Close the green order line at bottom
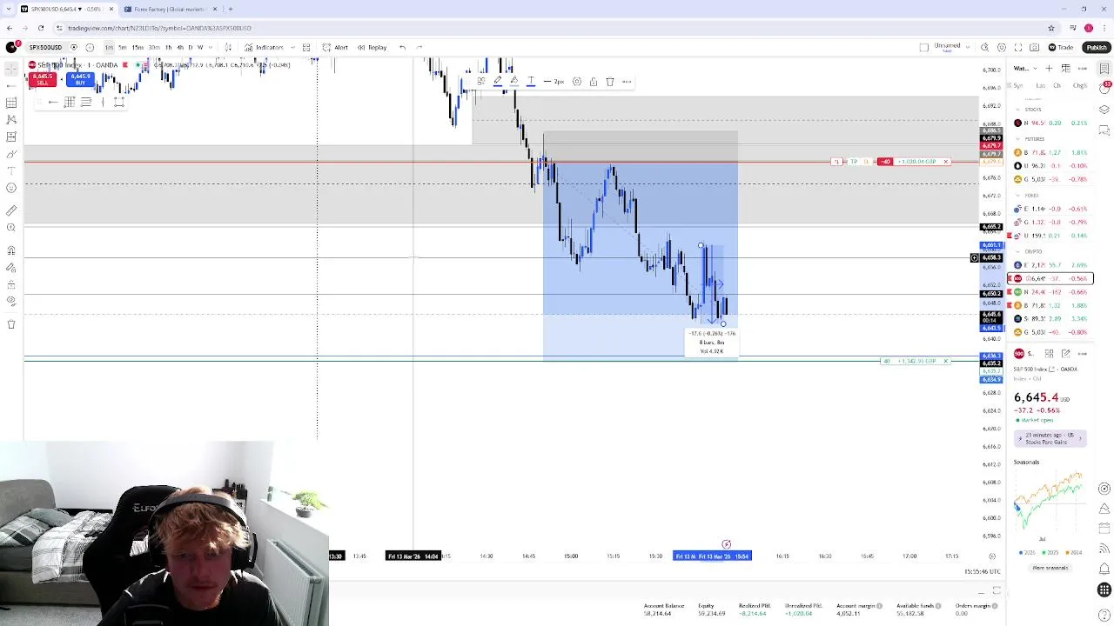The height and width of the screenshot is (626, 1114). [x=945, y=361]
